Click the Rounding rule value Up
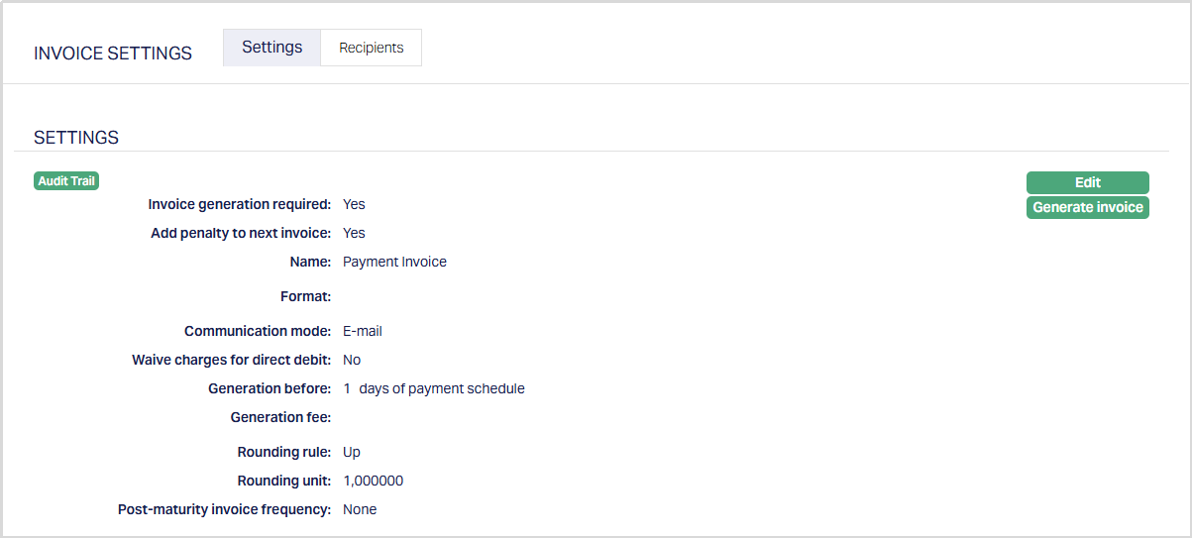Image resolution: width=1192 pixels, height=538 pixels. pos(352,452)
